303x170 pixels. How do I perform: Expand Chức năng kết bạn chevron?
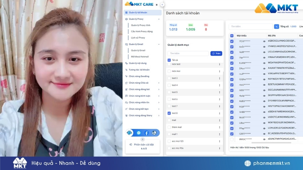click(x=159, y=109)
